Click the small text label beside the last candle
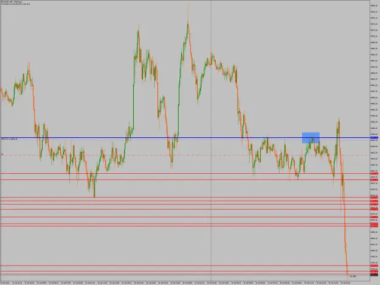380x285 pixels. tap(353, 276)
